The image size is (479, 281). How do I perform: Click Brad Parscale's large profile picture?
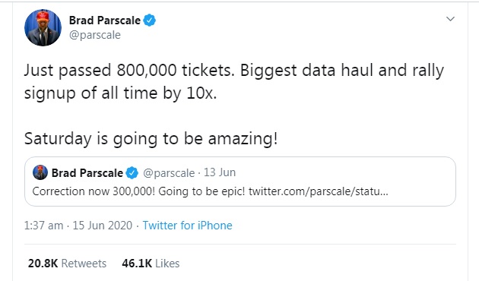click(43, 27)
